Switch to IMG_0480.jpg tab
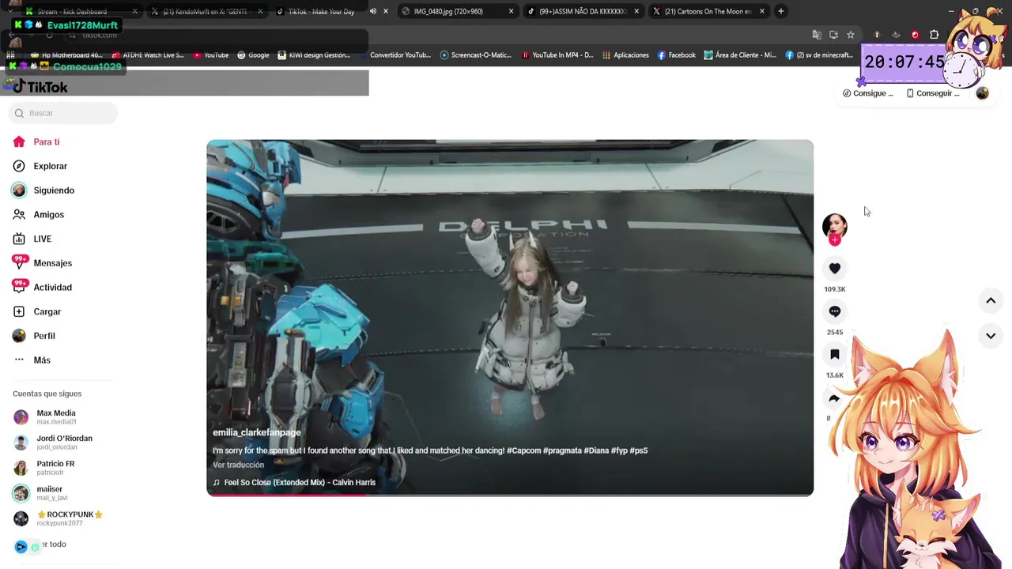 click(448, 11)
